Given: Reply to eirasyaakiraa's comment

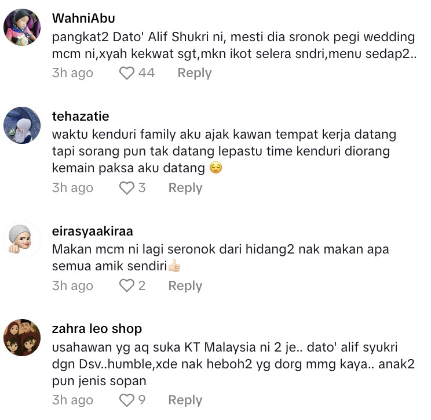Looking at the screenshot, I should point(185,285).
